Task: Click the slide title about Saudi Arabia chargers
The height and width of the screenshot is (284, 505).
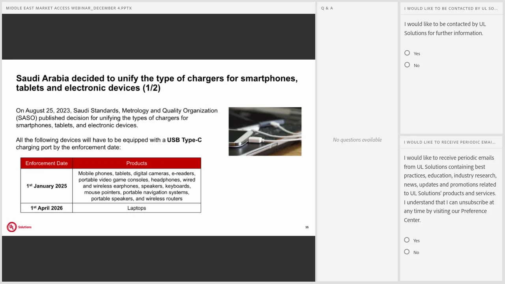Action: pos(157,83)
